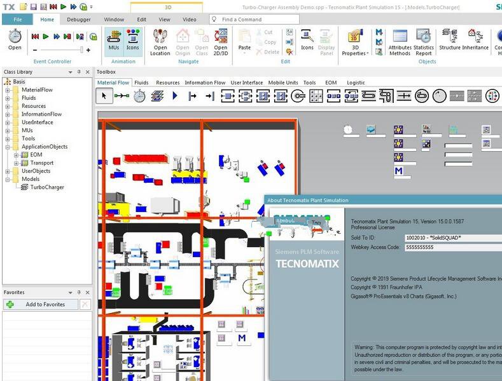Viewport: 502px width, 381px height.
Task: Select the Transport library item
Action: tap(38, 163)
